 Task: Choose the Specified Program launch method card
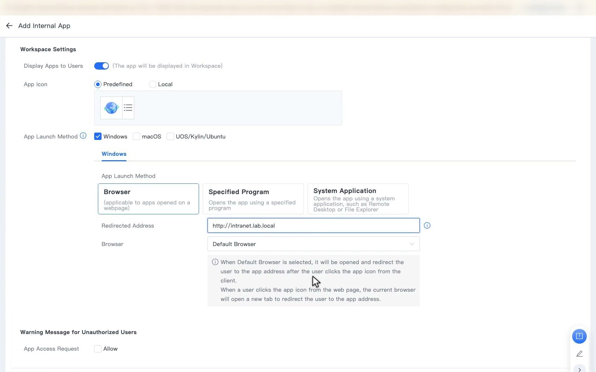coord(253,199)
